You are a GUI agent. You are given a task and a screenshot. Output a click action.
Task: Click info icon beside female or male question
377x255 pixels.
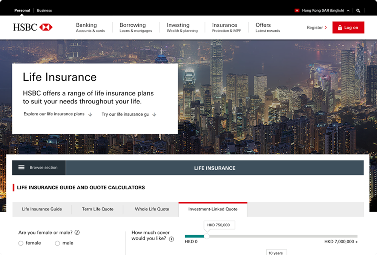click(x=77, y=232)
